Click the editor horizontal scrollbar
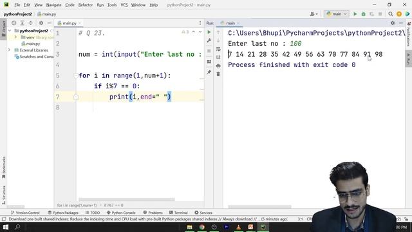This screenshot has height=232, width=412. point(126,199)
